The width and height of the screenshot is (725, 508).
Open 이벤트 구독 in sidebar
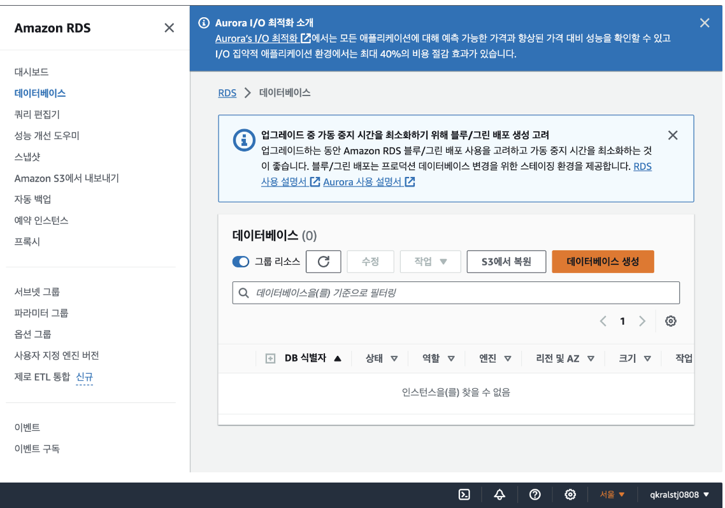pyautogui.click(x=37, y=449)
